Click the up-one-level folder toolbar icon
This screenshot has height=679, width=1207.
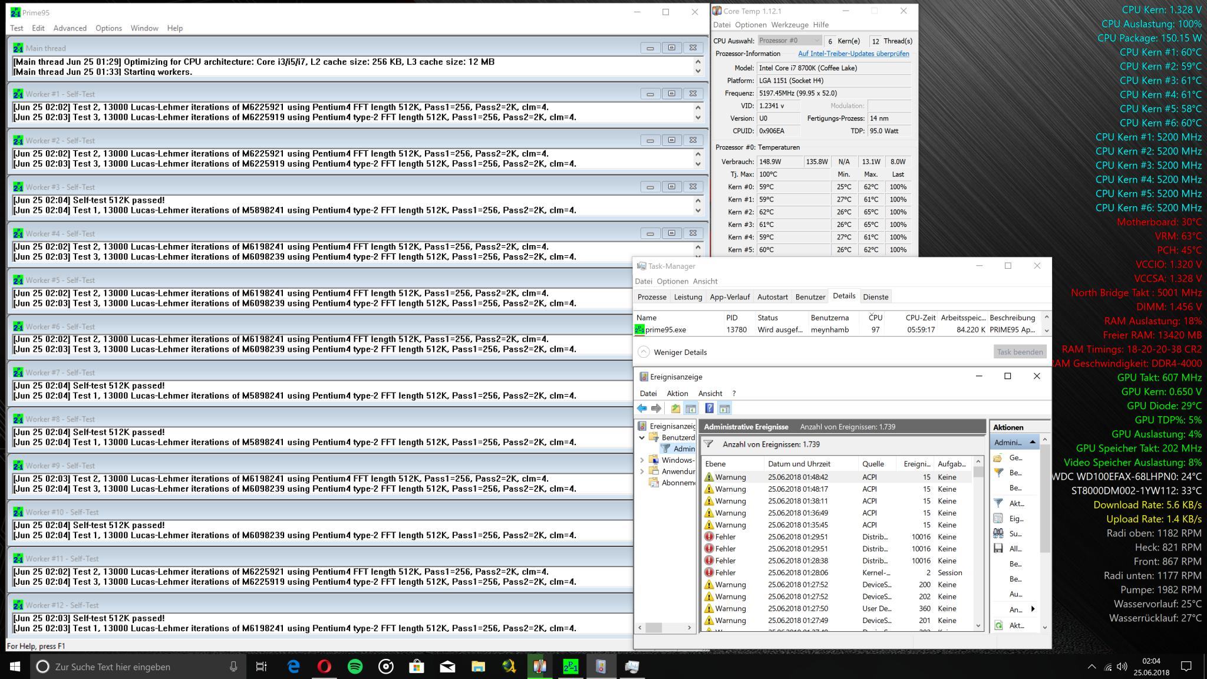click(x=675, y=408)
